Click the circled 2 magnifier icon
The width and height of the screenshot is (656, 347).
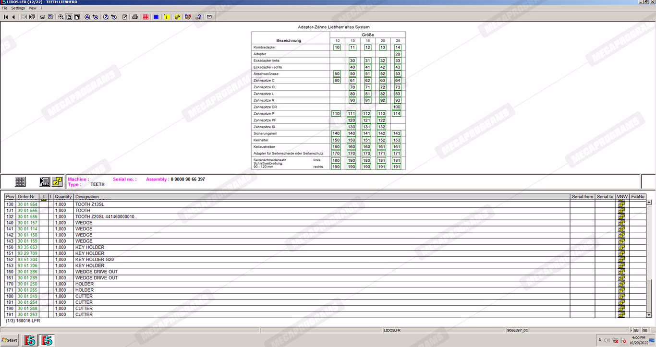(x=106, y=17)
